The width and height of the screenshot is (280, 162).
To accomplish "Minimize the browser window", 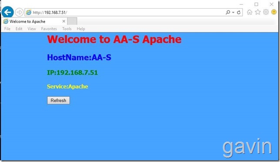I will [241, 4].
